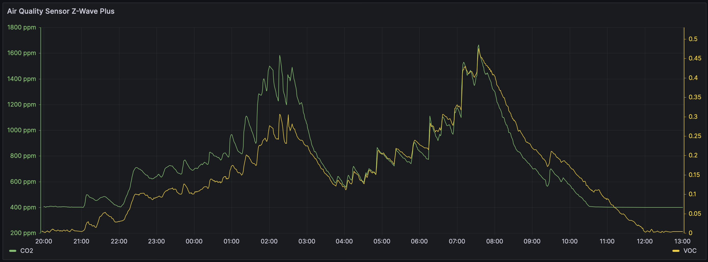Click the 0.15 VOC axis label
Screen dimensions: 708x262
(695, 175)
